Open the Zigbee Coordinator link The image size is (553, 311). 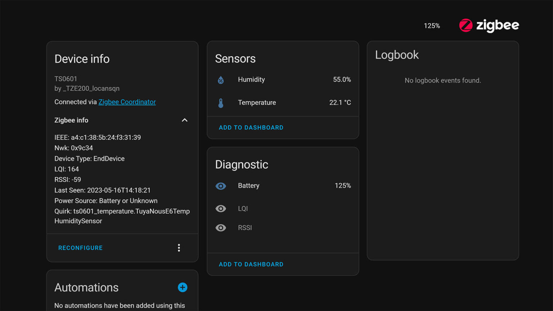[127, 102]
